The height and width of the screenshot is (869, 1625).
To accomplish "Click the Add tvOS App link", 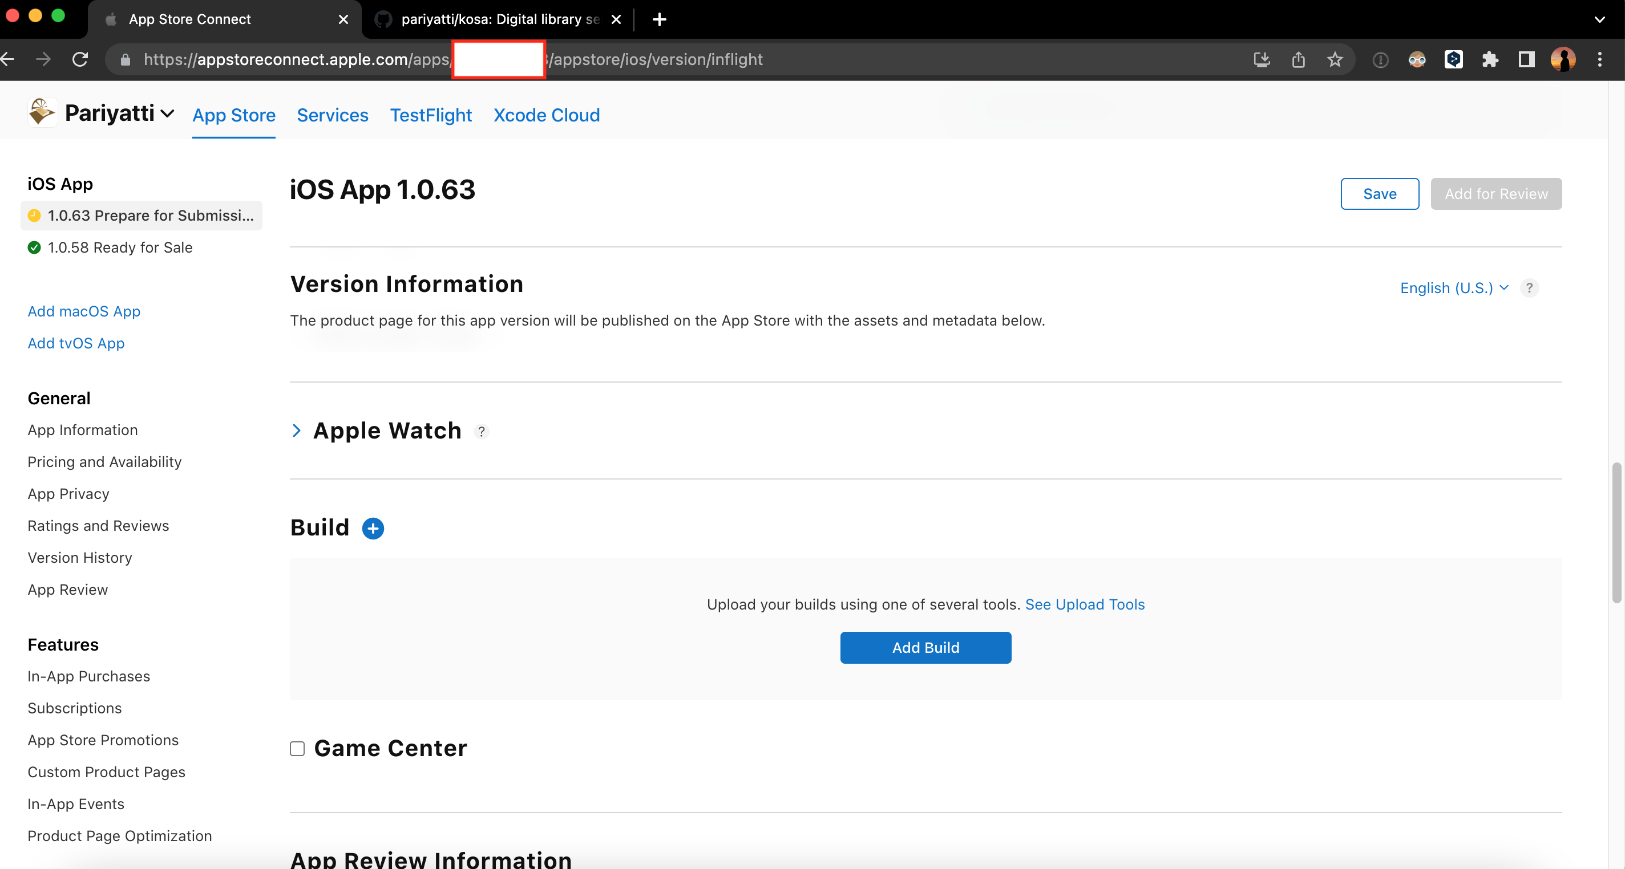I will [x=76, y=344].
